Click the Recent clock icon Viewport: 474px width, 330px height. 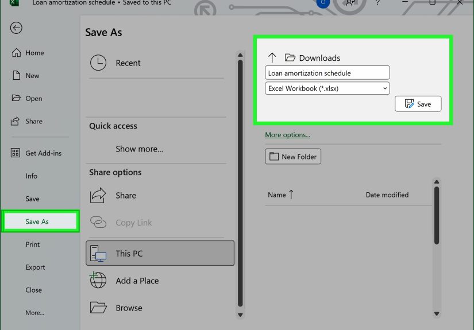(x=98, y=63)
